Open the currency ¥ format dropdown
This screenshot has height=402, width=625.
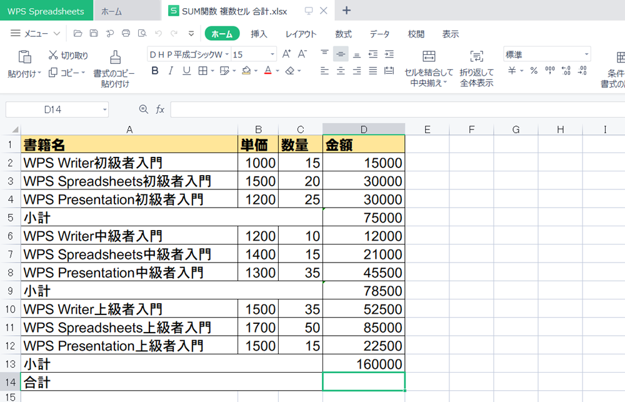click(x=521, y=71)
